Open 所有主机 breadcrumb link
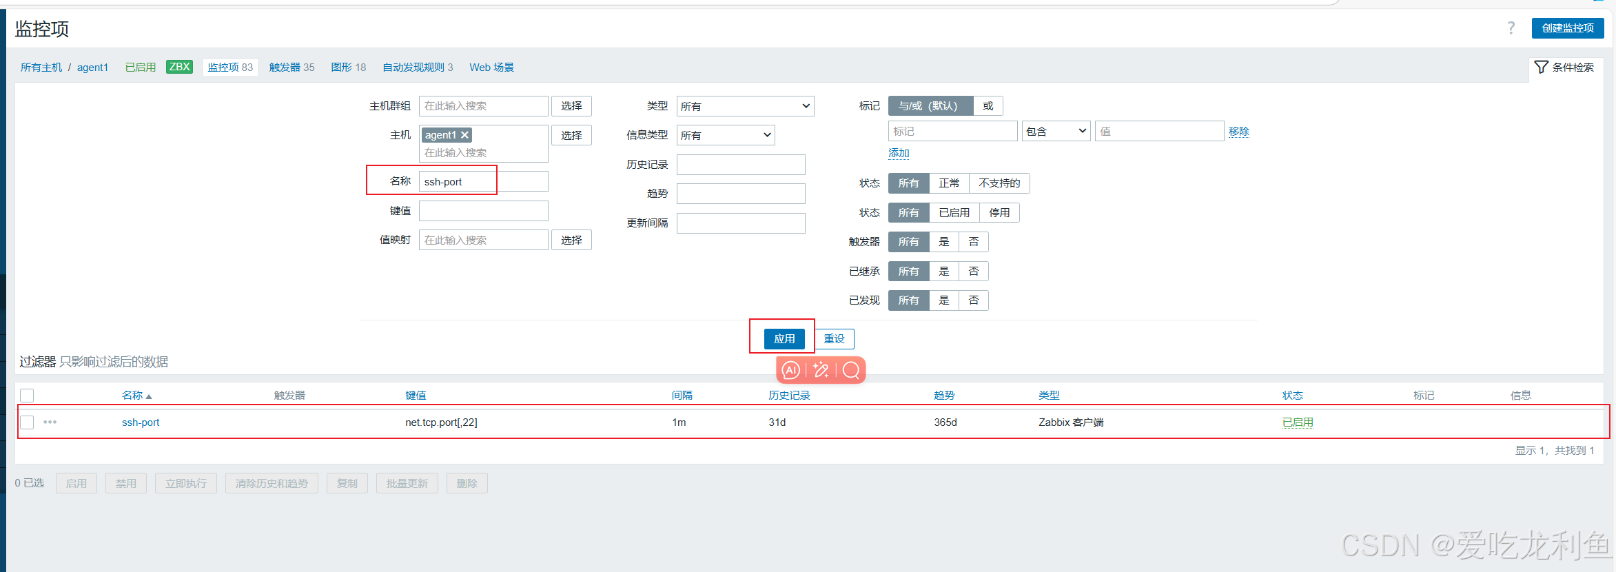Viewport: 1616px width, 572px height. pos(41,67)
